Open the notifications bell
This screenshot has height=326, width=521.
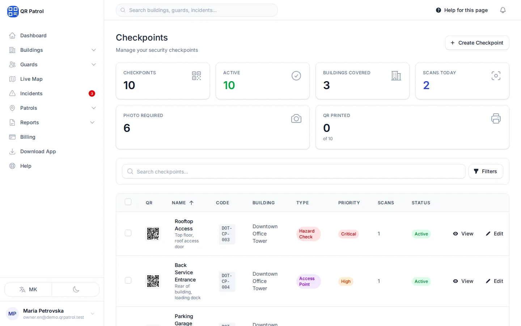click(503, 10)
